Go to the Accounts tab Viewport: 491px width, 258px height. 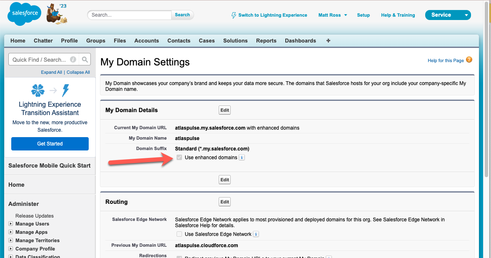(147, 41)
